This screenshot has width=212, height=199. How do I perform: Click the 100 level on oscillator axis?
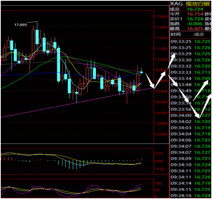click(158, 183)
